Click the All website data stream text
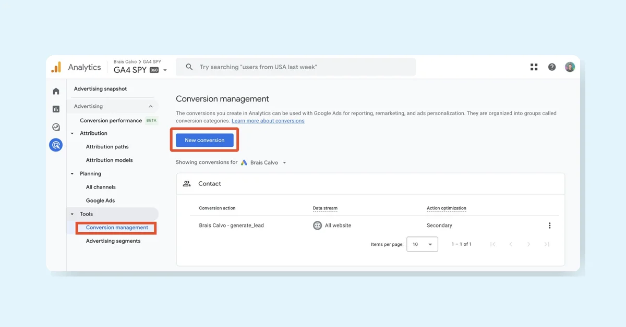This screenshot has width=626, height=327. (x=338, y=225)
